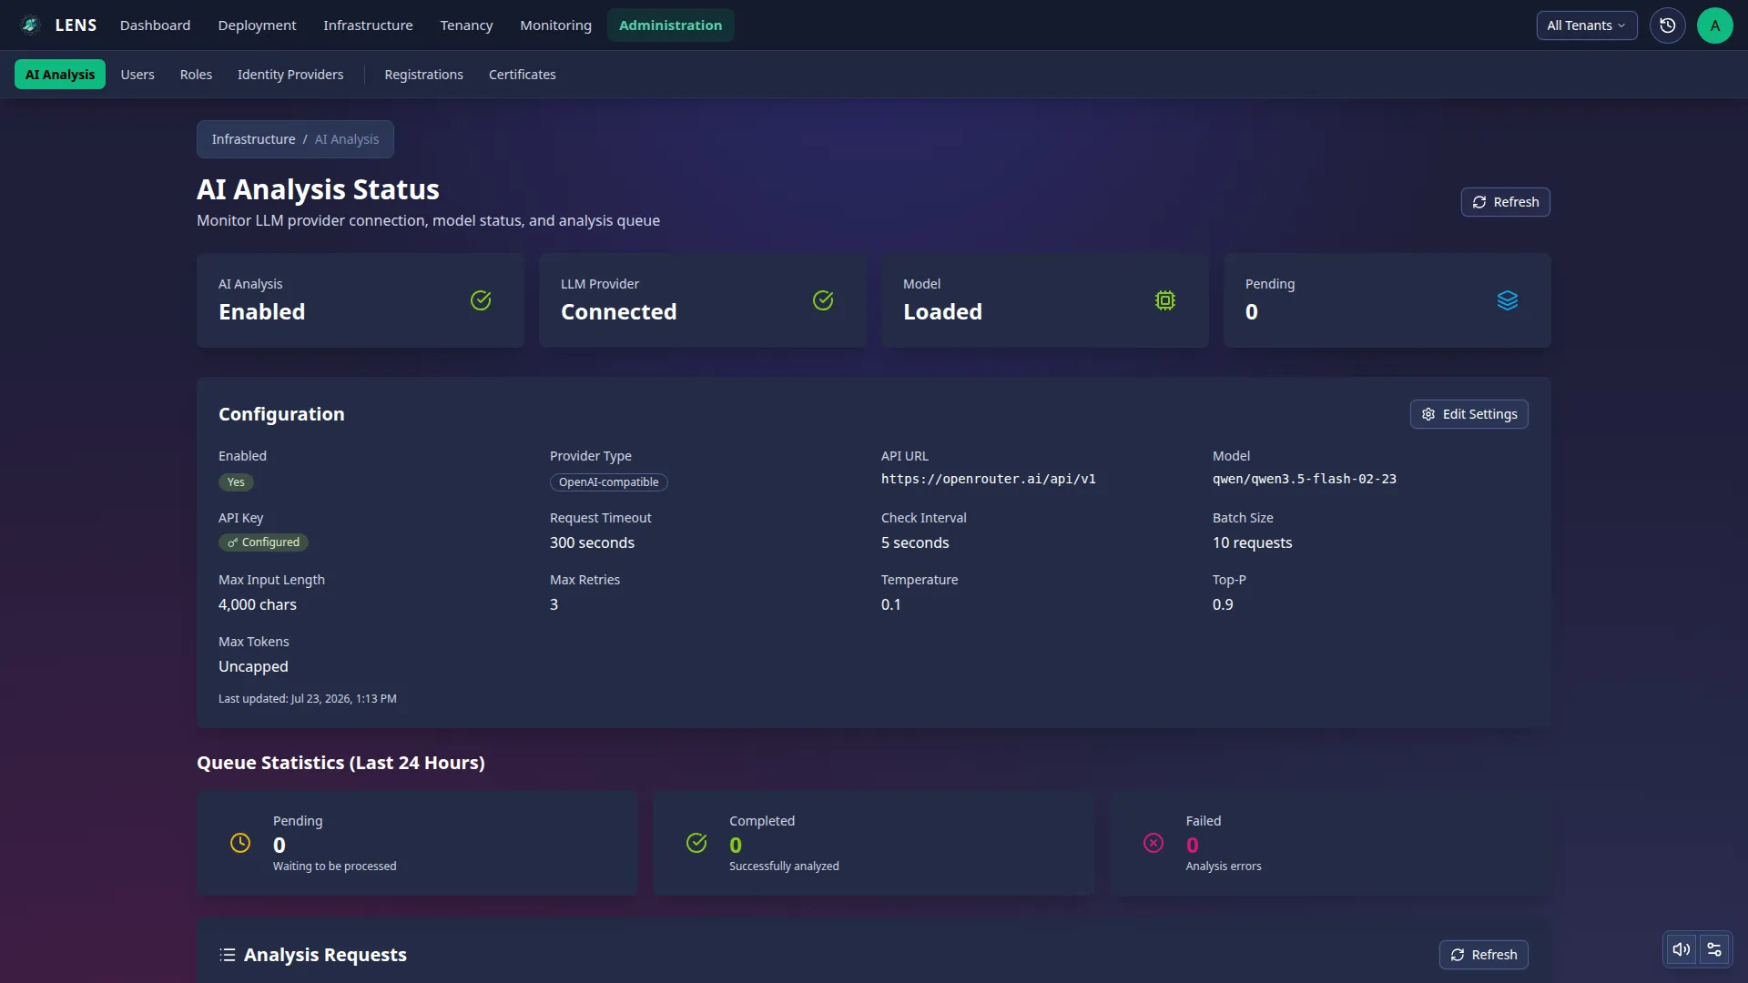The image size is (1748, 983).
Task: Click the 'Successfully analyzed' caption
Action: [x=784, y=866]
